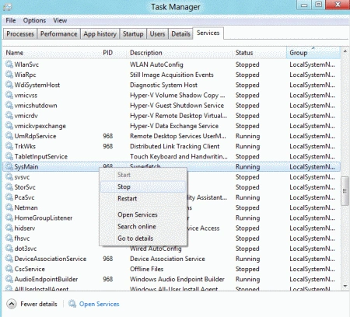Image resolution: width=350 pixels, height=317 pixels.
Task: Click the icon beside dot3svc
Action: click(x=9, y=249)
